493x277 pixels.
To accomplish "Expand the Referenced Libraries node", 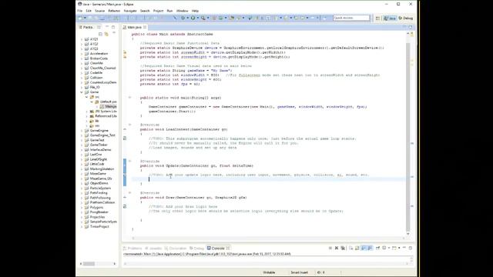I will 87,116.
